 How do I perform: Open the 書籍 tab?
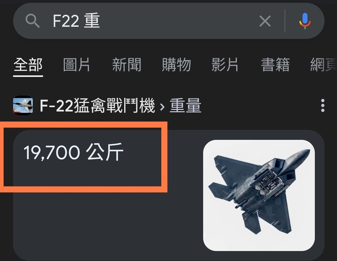[x=275, y=65]
